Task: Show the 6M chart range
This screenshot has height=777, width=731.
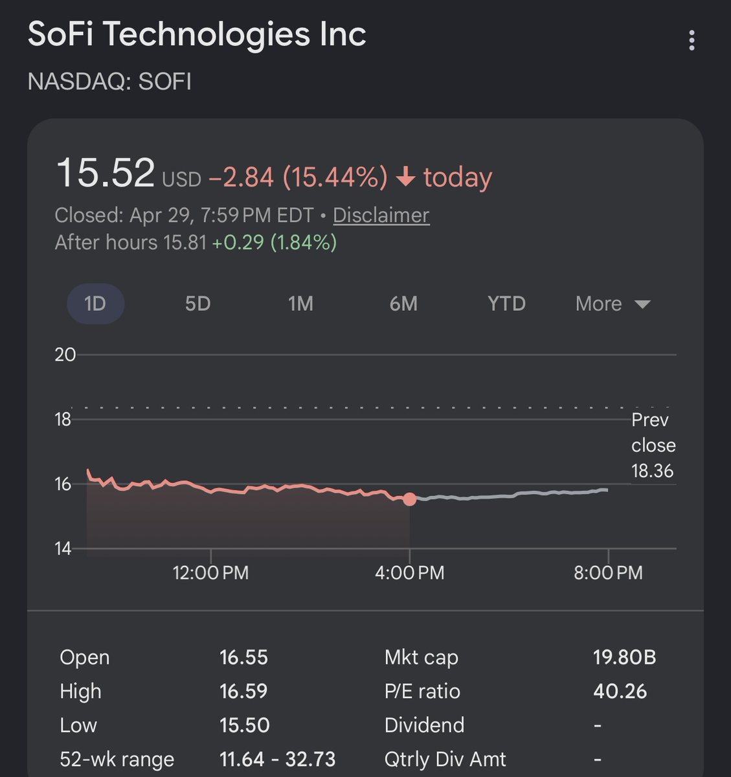Action: 403,304
